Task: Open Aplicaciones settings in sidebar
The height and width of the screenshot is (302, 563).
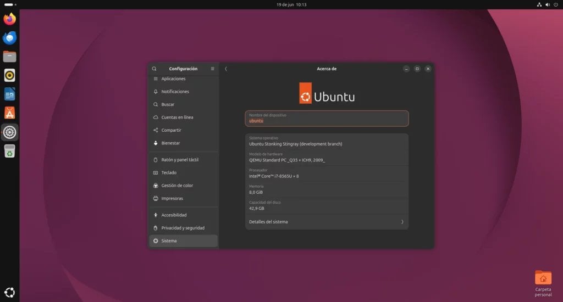Action: [x=183, y=79]
